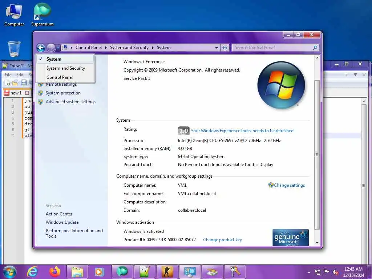Click the System window vertical scrollbar thumb
The height and width of the screenshot is (279, 372).
(x=317, y=155)
